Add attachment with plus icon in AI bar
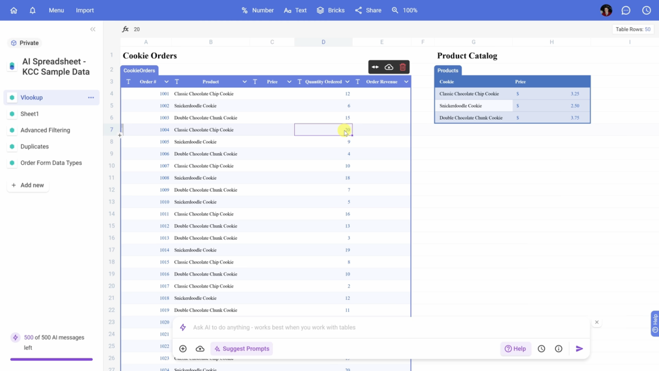This screenshot has height=371, width=659. click(x=183, y=349)
